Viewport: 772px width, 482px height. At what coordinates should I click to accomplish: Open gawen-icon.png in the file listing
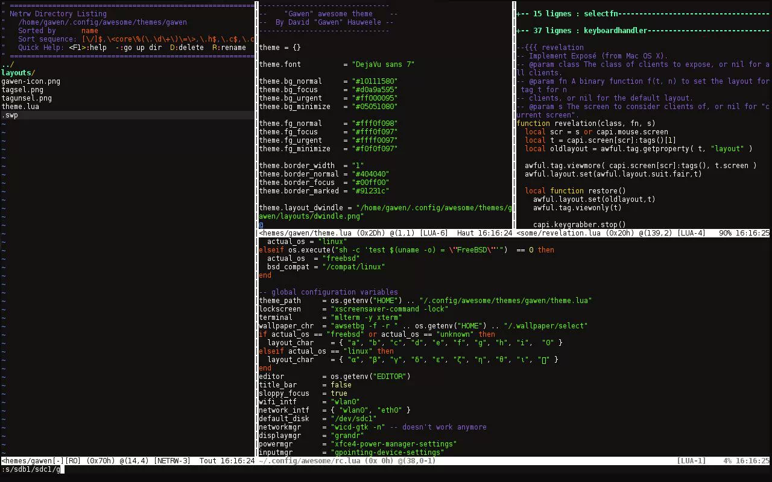tap(31, 81)
